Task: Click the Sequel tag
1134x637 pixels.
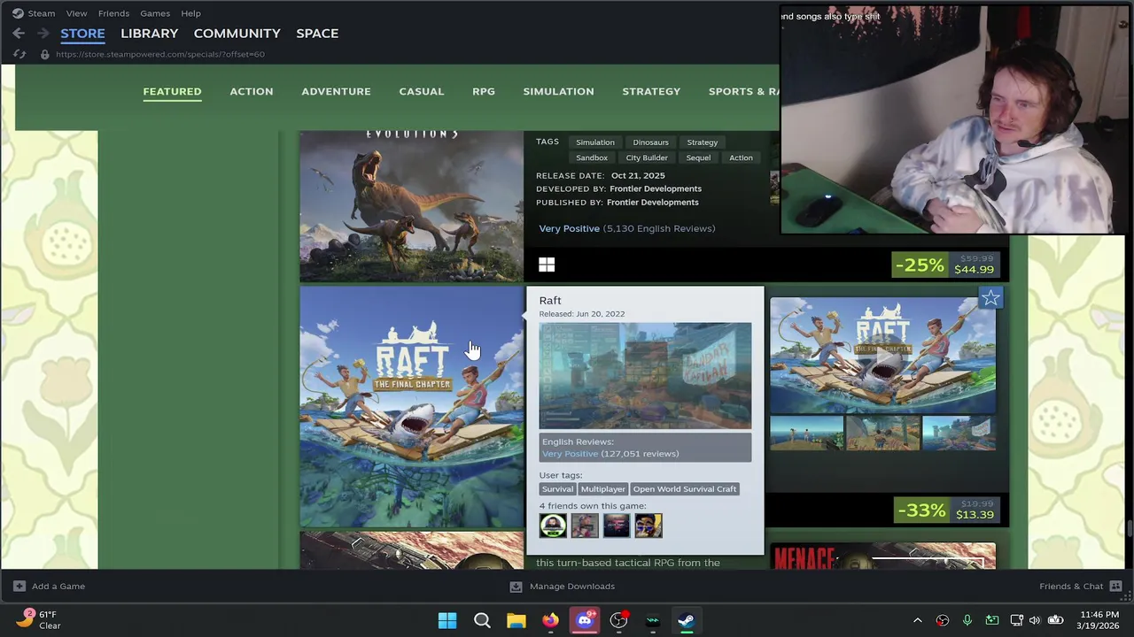Action: pyautogui.click(x=698, y=157)
